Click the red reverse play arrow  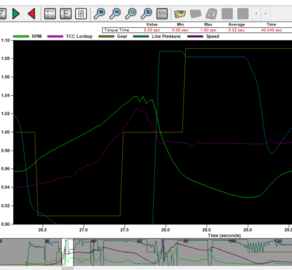(x=31, y=14)
